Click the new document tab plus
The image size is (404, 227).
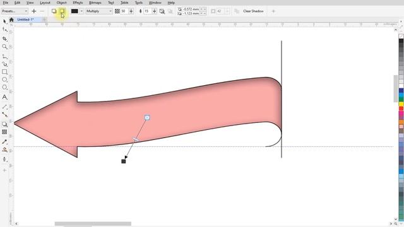pos(44,20)
